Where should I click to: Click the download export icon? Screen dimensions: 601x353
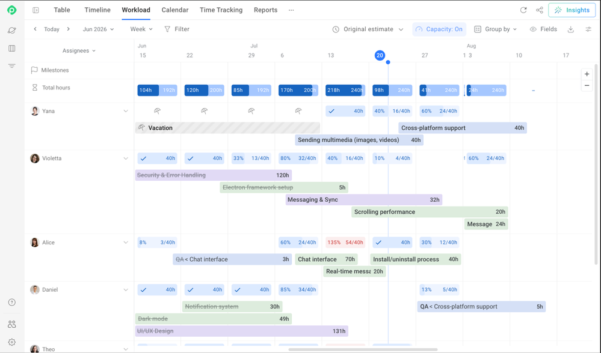pos(571,29)
